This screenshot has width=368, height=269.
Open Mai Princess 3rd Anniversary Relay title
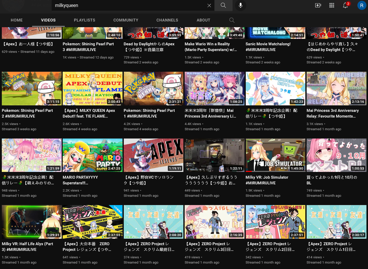[x=333, y=113]
